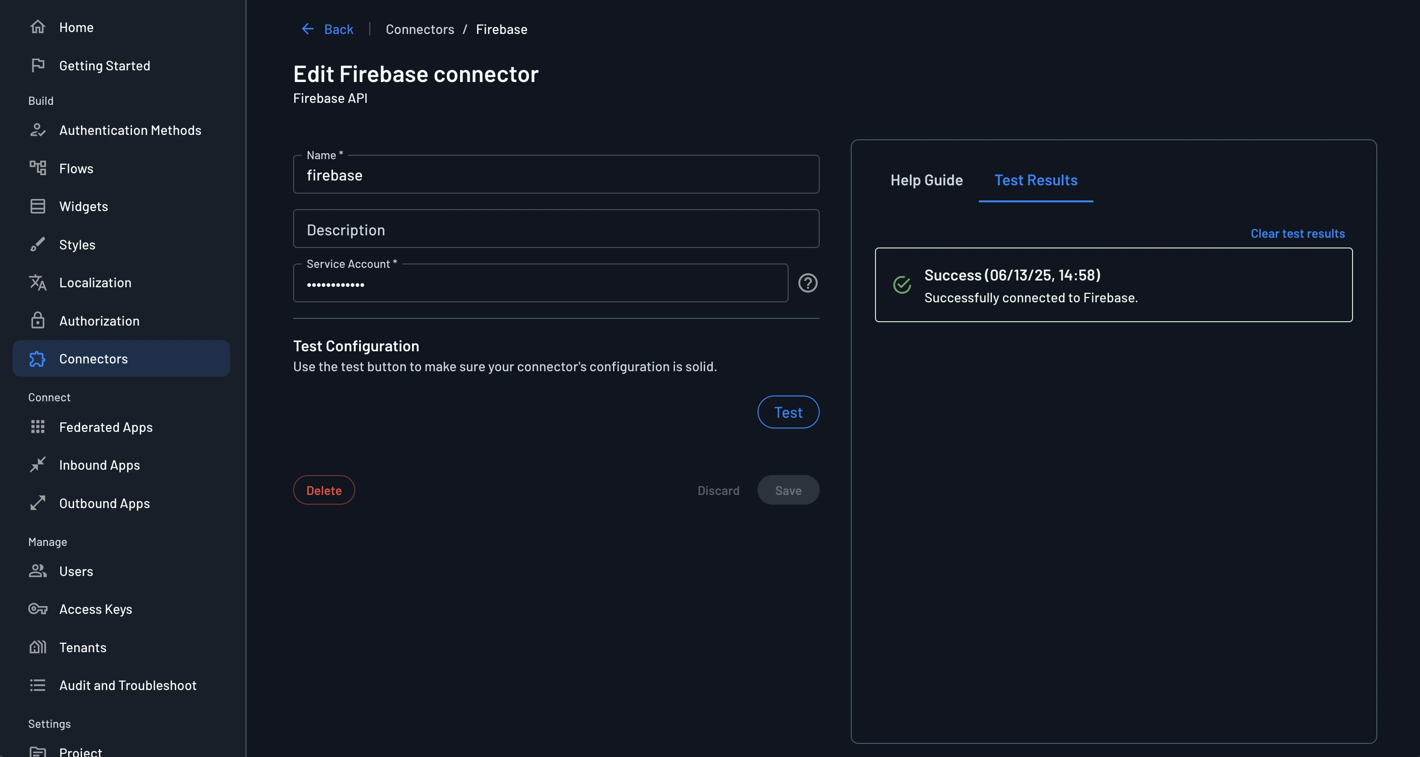
Task: Click into the Description field
Action: [x=555, y=229]
